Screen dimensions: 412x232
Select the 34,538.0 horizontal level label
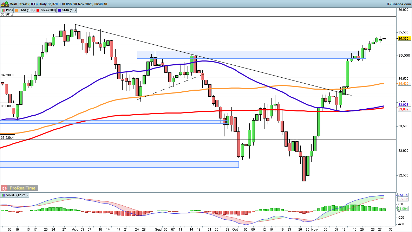coord(7,75)
